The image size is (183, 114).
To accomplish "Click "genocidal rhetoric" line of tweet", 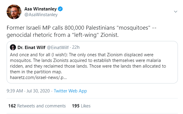I will pyautogui.click(x=63, y=35).
